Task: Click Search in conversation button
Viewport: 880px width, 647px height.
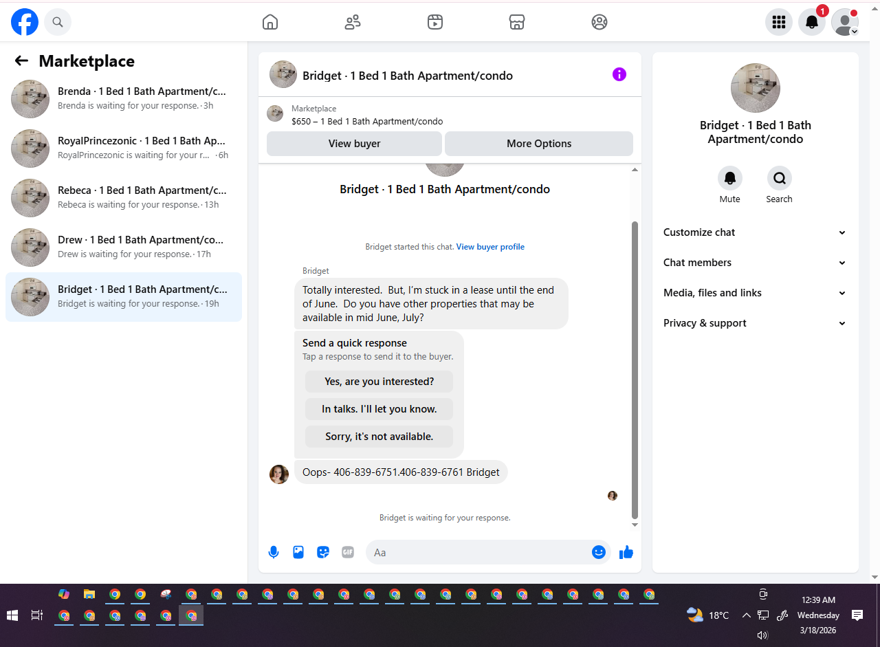Action: click(780, 179)
